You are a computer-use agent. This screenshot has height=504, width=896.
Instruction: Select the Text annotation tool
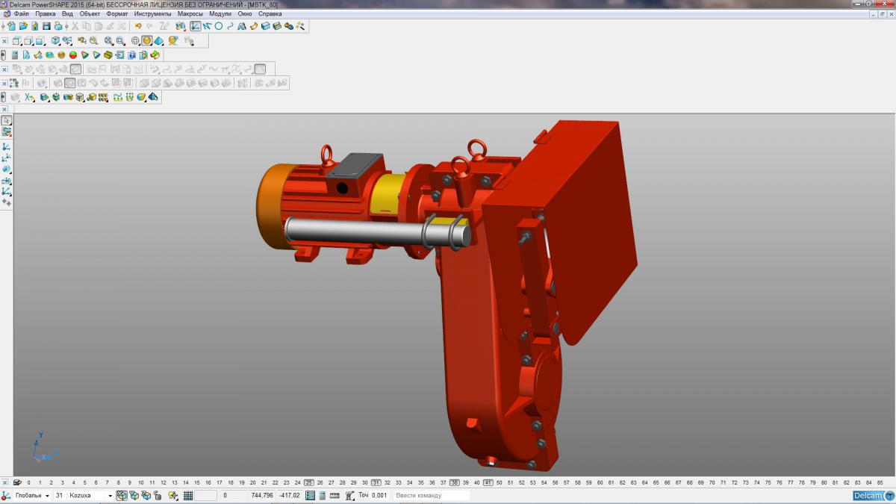[242, 26]
